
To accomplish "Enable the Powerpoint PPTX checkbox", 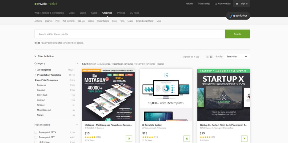I will point(36,132).
